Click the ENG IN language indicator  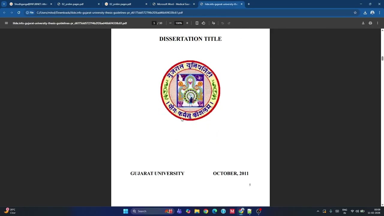[345, 211]
